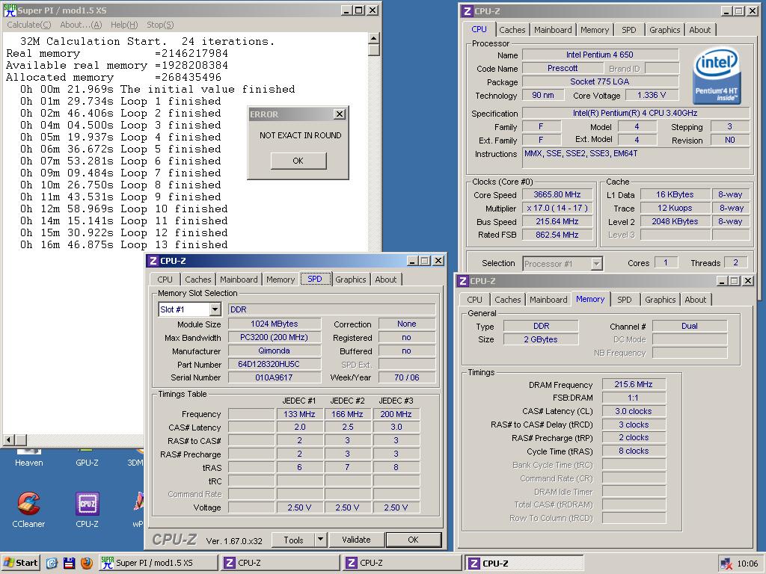Screen dimensions: 766x574
Task: Click the Firefox quick launch icon
Action: [87, 563]
